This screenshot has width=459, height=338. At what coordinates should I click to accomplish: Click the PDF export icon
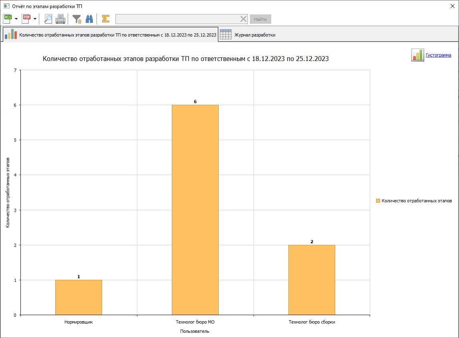click(26, 18)
